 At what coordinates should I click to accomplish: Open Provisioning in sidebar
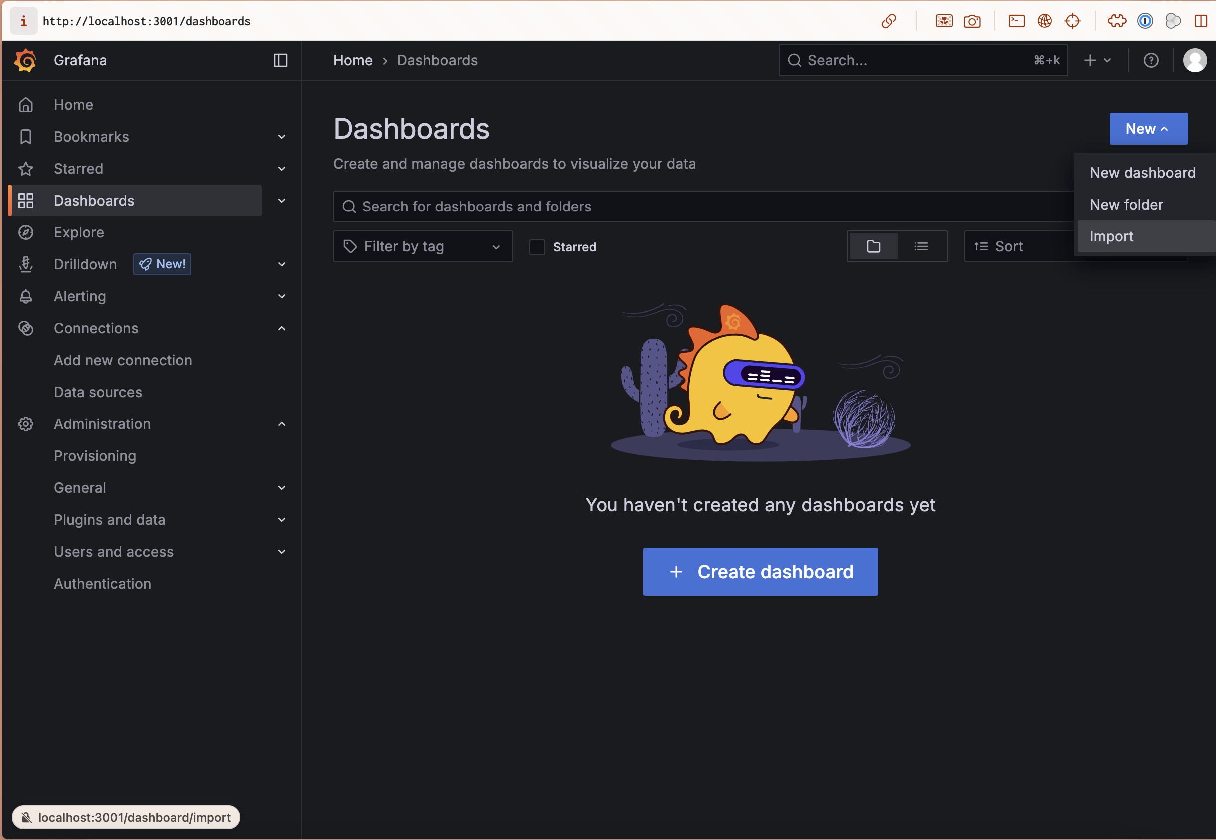(95, 456)
